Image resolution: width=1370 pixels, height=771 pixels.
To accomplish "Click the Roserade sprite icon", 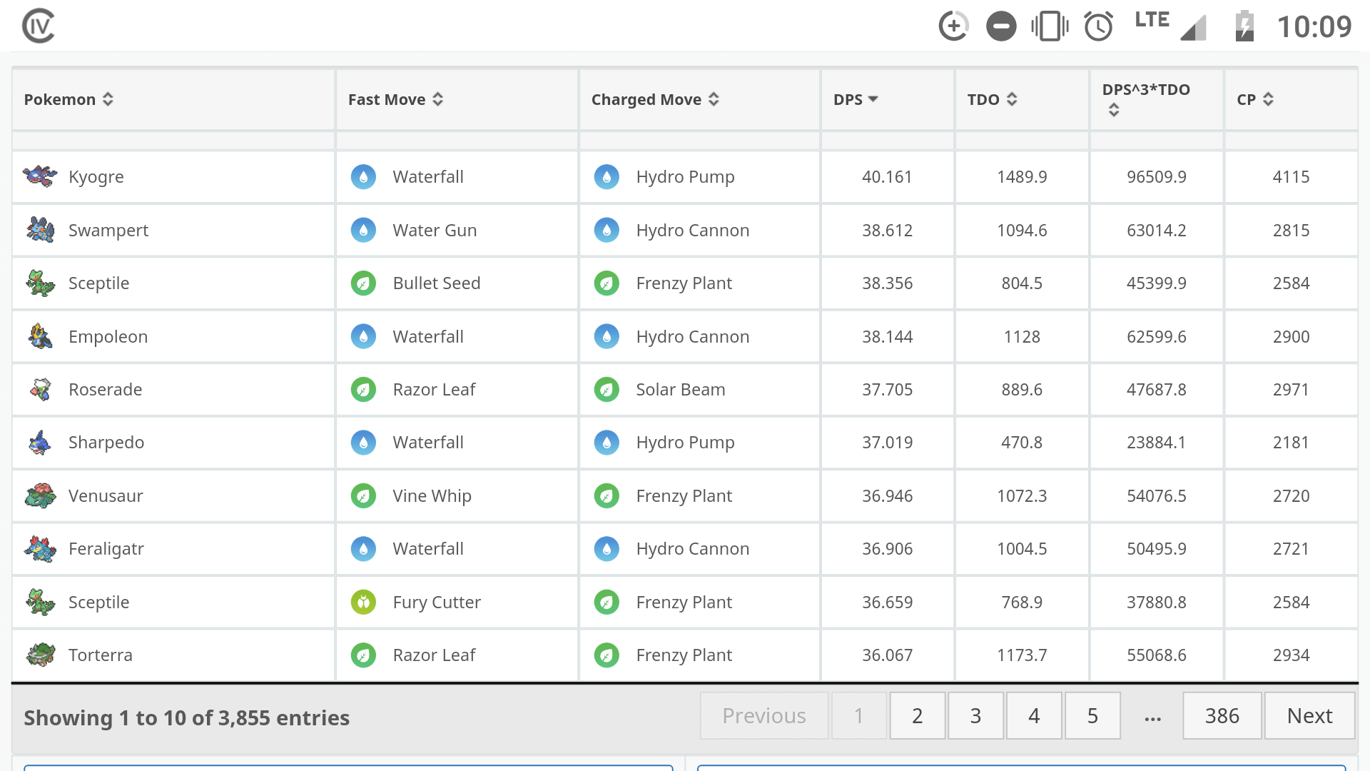I will pyautogui.click(x=40, y=389).
